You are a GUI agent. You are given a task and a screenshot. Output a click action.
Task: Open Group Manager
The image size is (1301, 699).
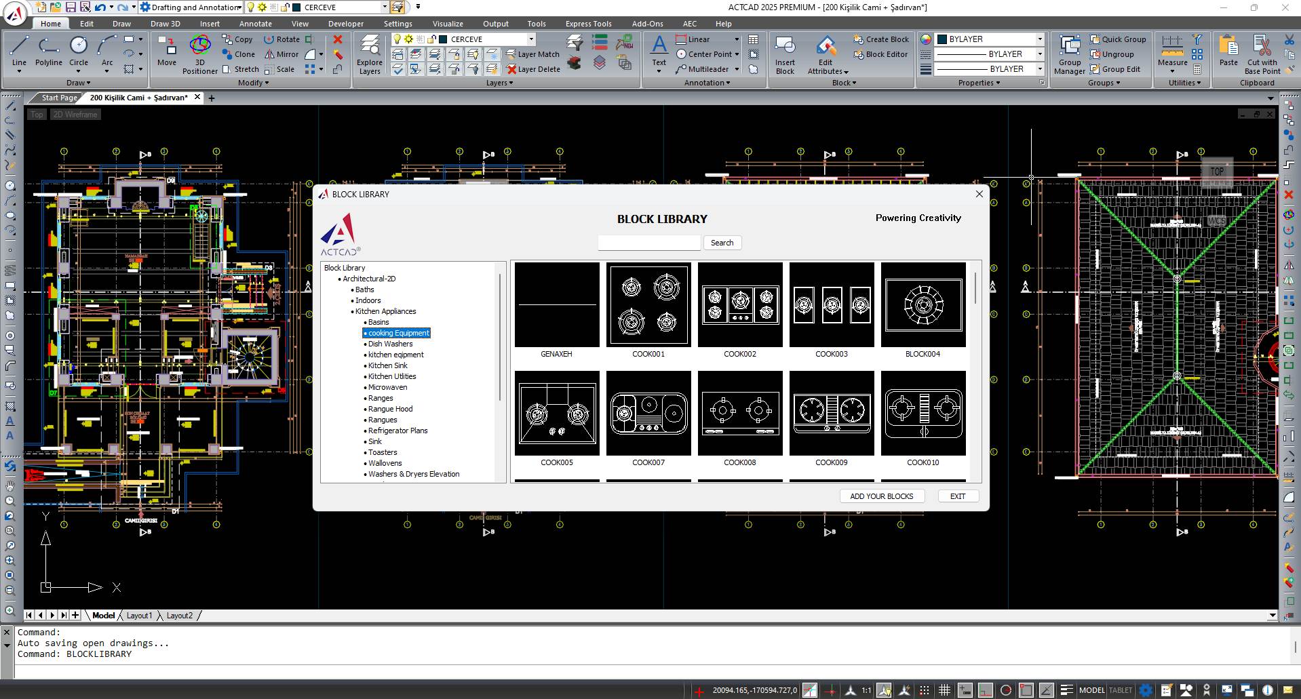pyautogui.click(x=1070, y=54)
